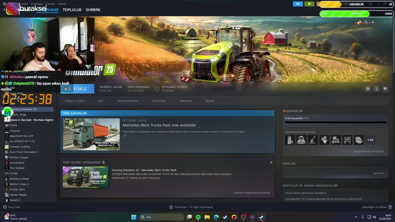Show hidden system tray icons chevron
395x222 pixels.
356,217
